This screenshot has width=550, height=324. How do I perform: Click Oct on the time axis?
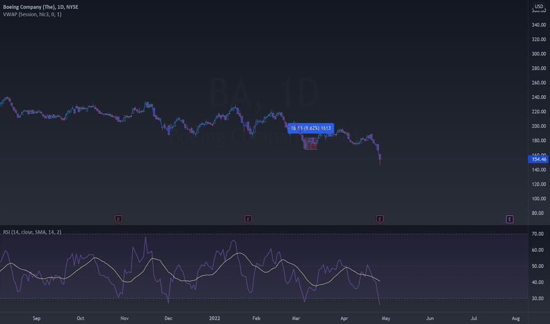(x=80, y=318)
